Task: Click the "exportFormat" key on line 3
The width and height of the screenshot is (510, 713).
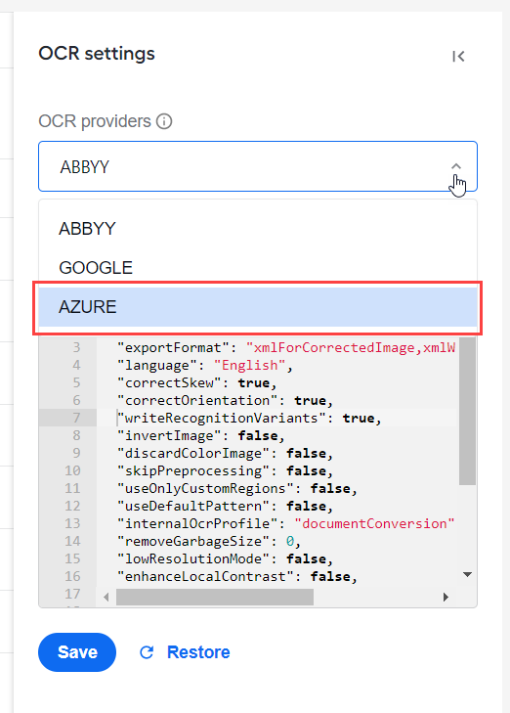Action: (173, 348)
